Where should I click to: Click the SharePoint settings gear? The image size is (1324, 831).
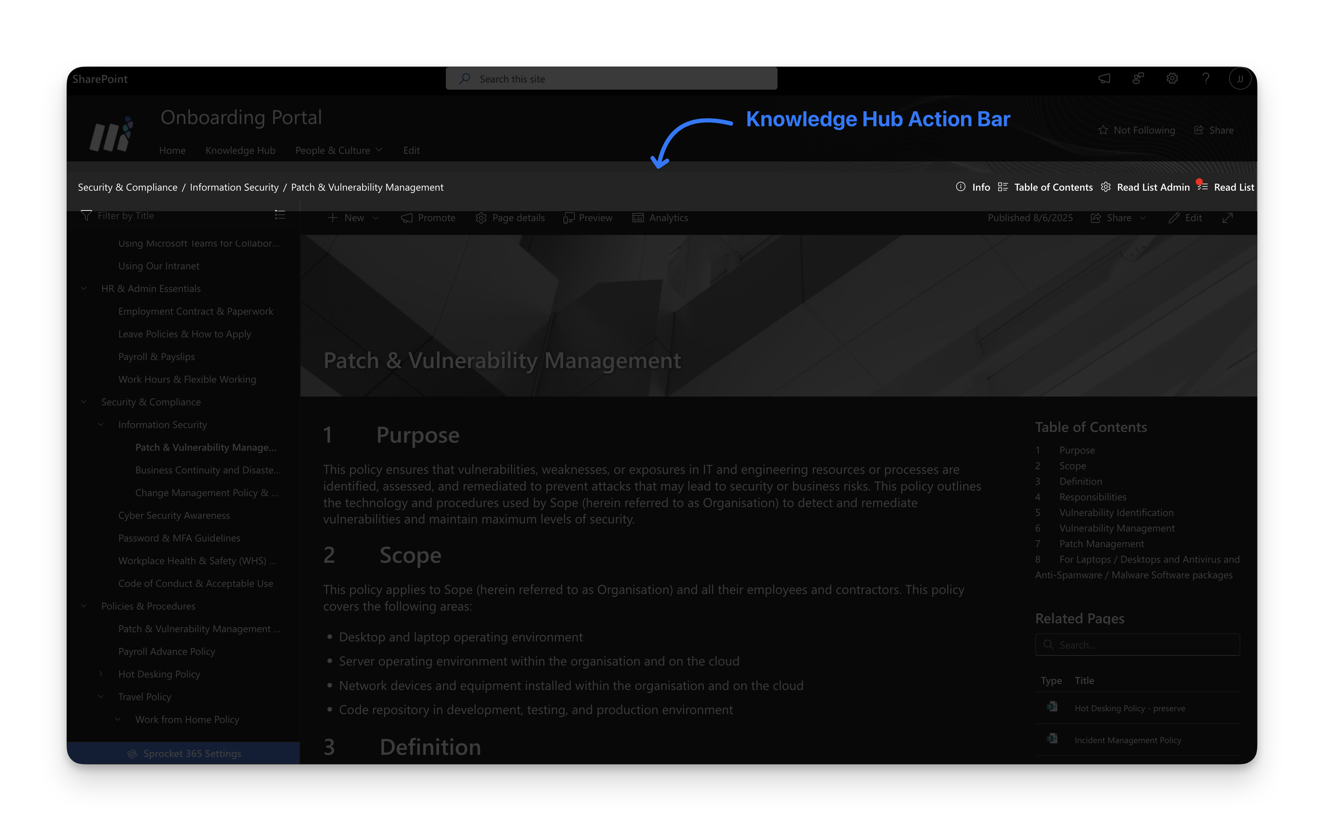(1172, 78)
